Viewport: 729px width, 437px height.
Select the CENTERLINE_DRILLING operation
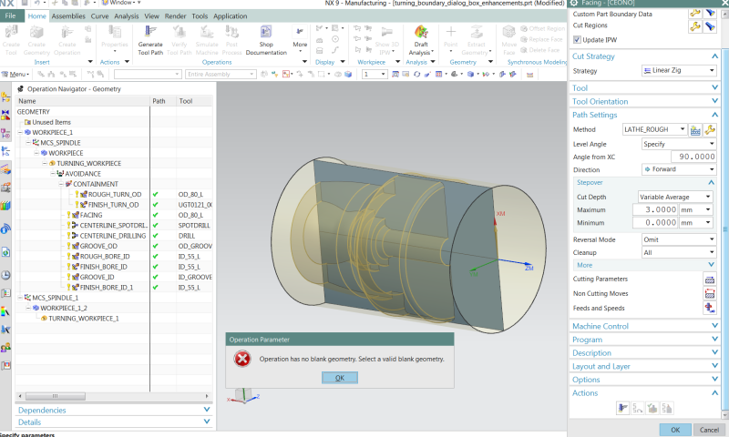pyautogui.click(x=112, y=236)
